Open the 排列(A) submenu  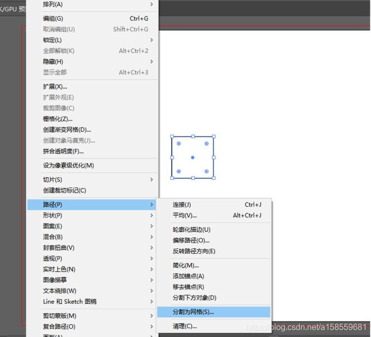[x=92, y=4]
